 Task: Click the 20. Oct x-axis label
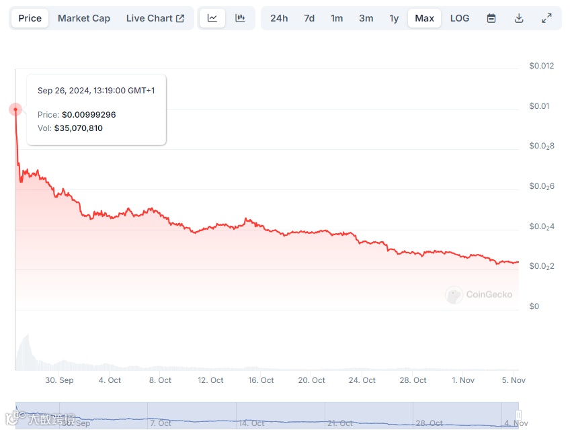tap(311, 380)
